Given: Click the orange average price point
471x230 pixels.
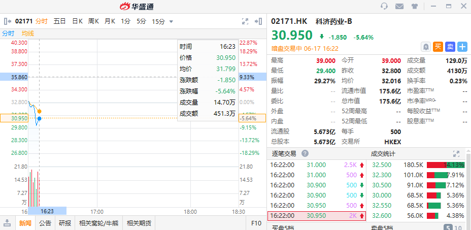Looking at the screenshot, I should point(40,111).
